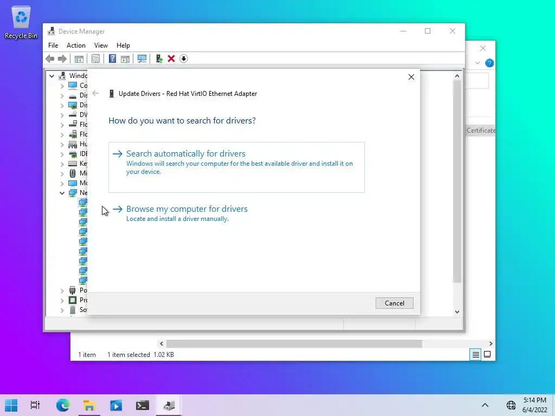Image resolution: width=555 pixels, height=416 pixels.
Task: Click the Forward arrow in Device Manager toolbar
Action: 62,58
